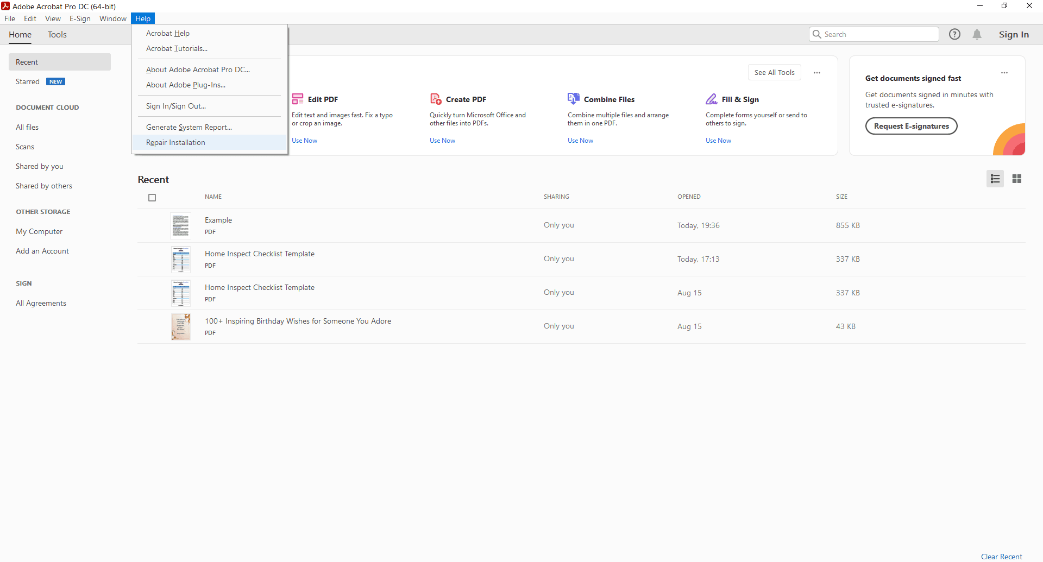Select the Create PDF tool icon
Viewport: 1043px width, 562px height.
point(436,98)
